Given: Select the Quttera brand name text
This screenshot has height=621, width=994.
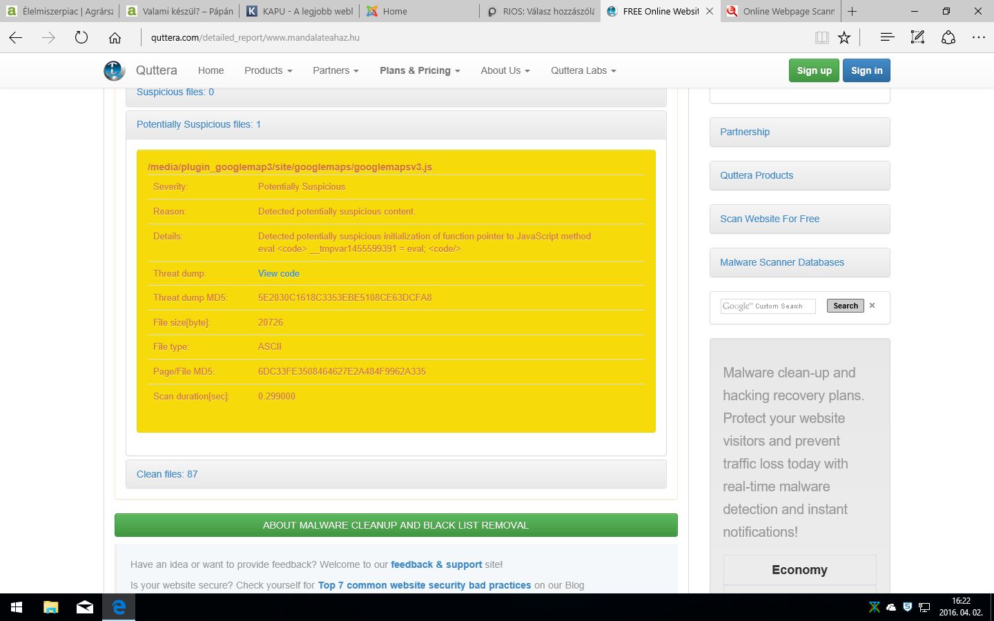Looking at the screenshot, I should (x=157, y=70).
